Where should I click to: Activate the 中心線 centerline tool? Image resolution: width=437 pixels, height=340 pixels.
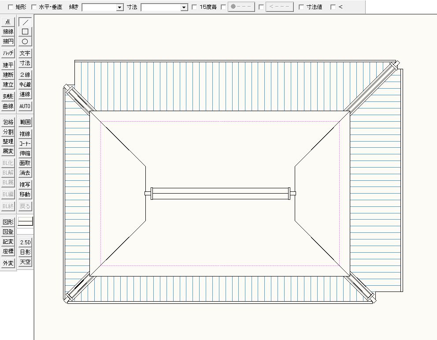[25, 85]
